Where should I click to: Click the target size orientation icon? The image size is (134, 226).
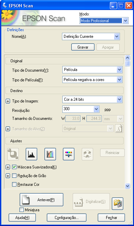pyautogui.click(x=119, y=129)
